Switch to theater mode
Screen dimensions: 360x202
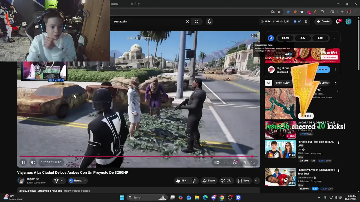click(x=244, y=162)
